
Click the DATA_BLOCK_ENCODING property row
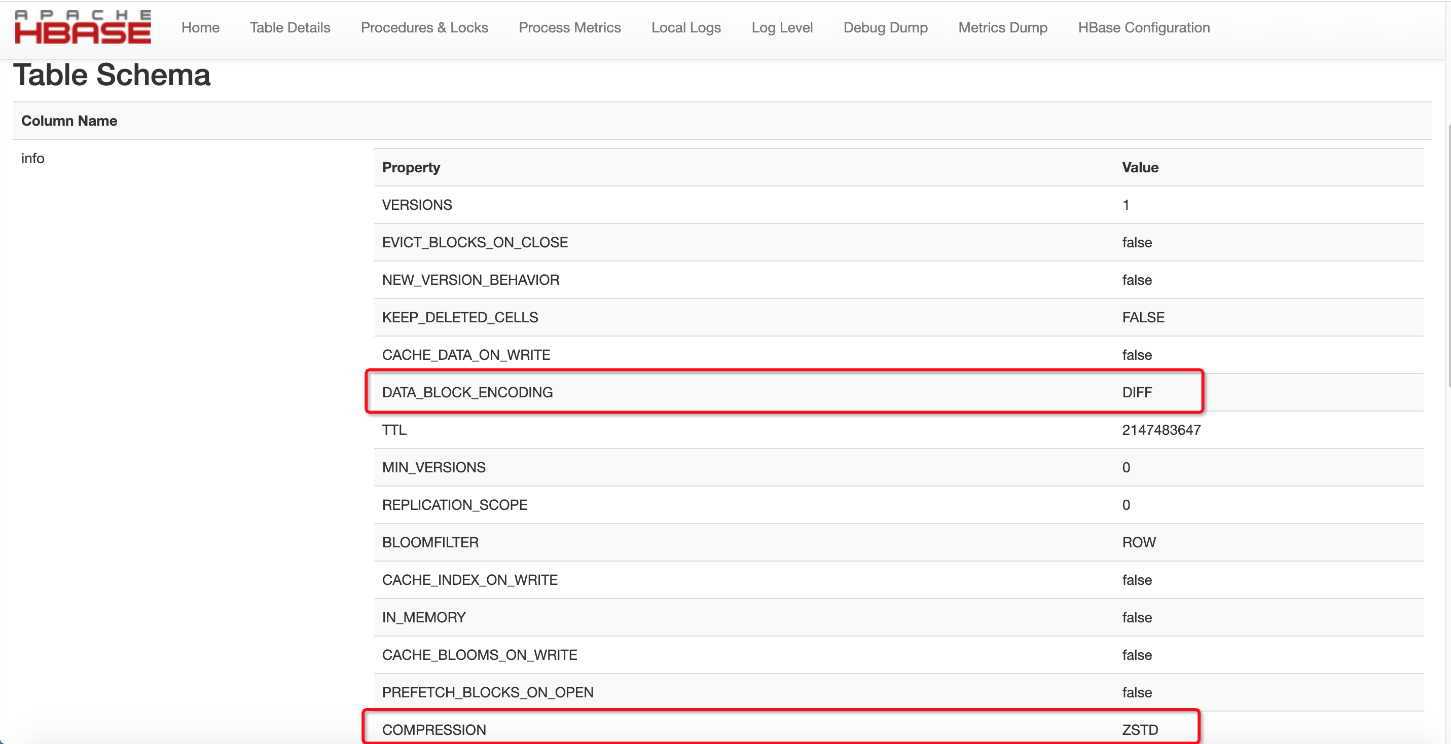tap(467, 392)
